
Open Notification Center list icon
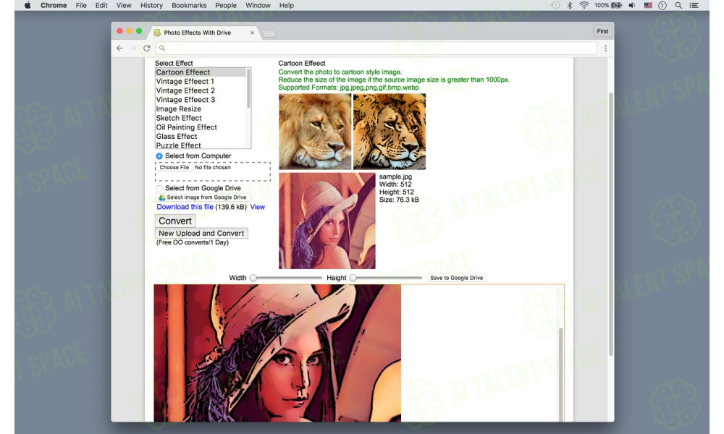click(x=694, y=6)
